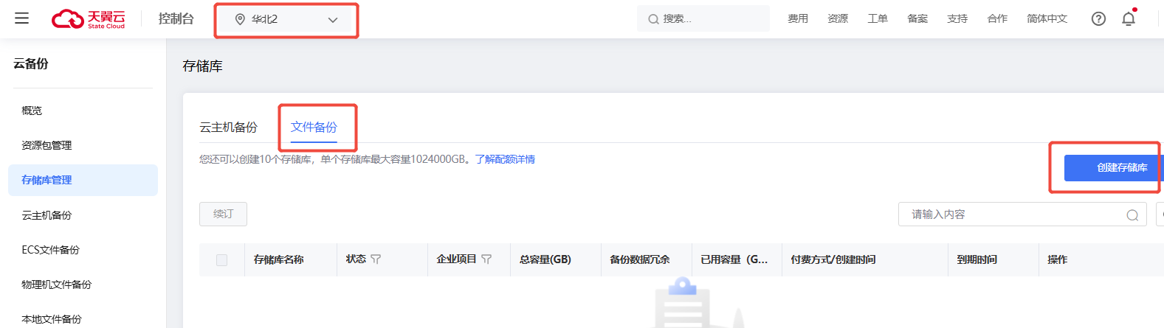Viewport: 1164px width, 328px height.
Task: Open the hamburger navigation menu
Action: click(22, 18)
